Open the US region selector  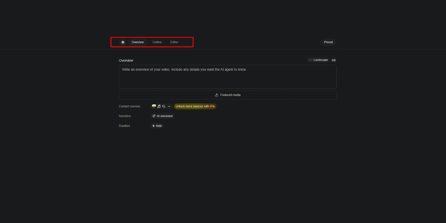click(333, 60)
